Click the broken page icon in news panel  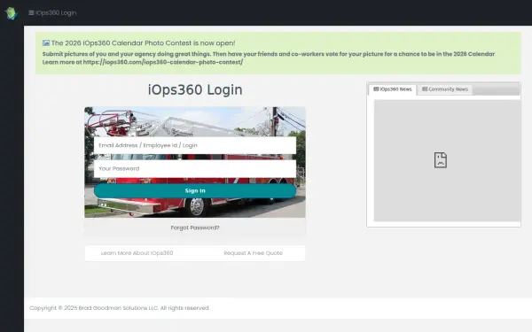[441, 160]
